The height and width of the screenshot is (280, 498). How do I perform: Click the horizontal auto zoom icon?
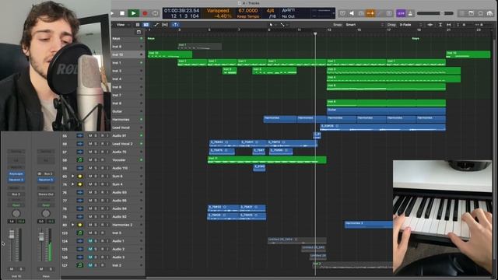(448, 24)
